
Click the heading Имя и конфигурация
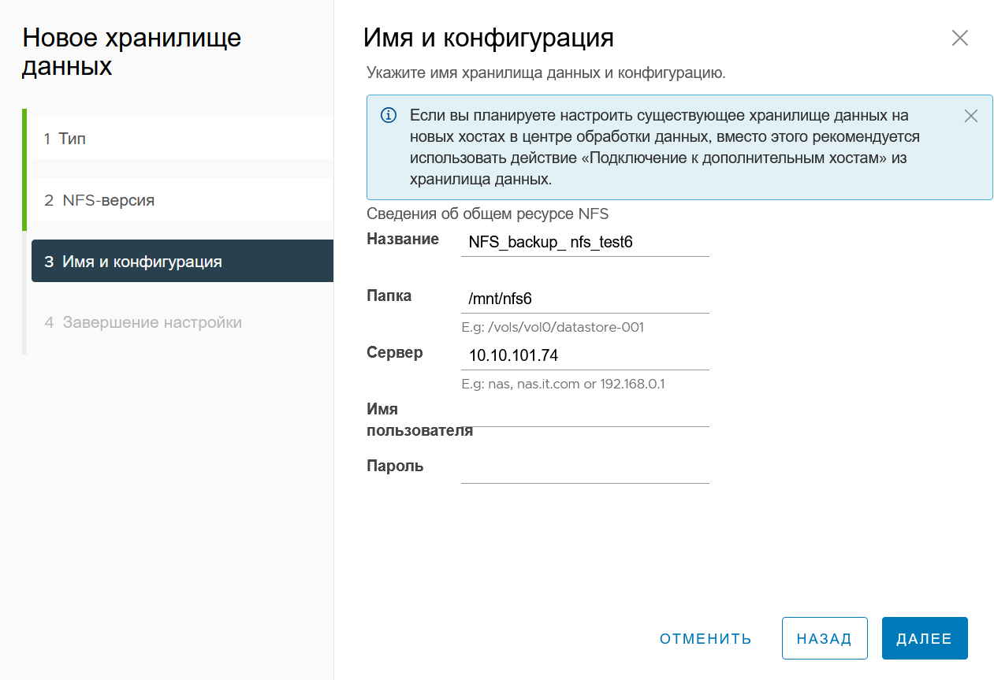point(489,38)
